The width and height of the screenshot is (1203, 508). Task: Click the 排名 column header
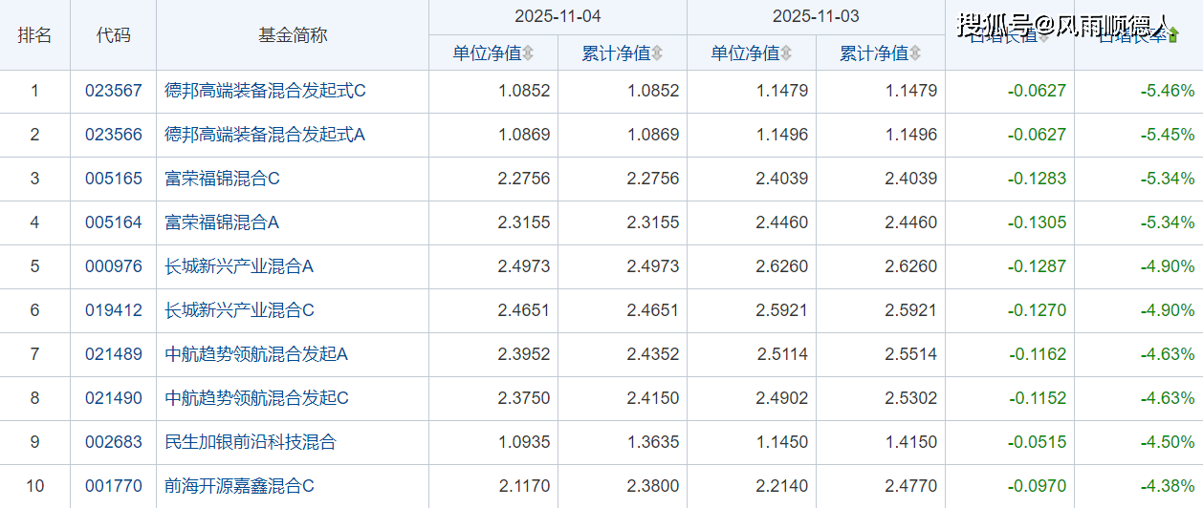[x=35, y=35]
